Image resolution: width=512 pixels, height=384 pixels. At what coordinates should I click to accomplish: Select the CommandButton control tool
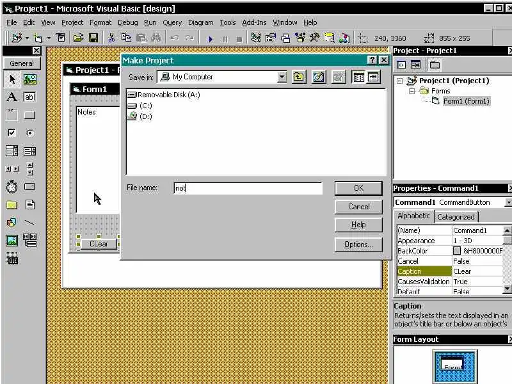pos(29,115)
